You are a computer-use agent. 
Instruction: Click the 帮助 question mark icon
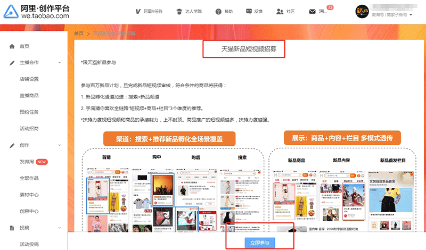(x=218, y=11)
